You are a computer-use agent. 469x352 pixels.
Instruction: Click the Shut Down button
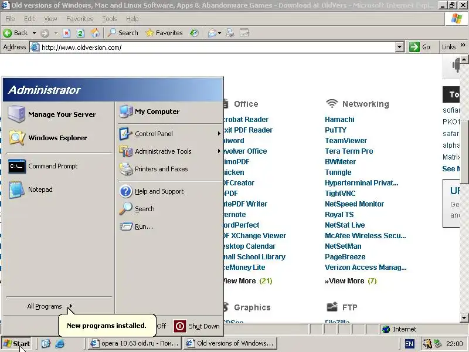click(197, 326)
